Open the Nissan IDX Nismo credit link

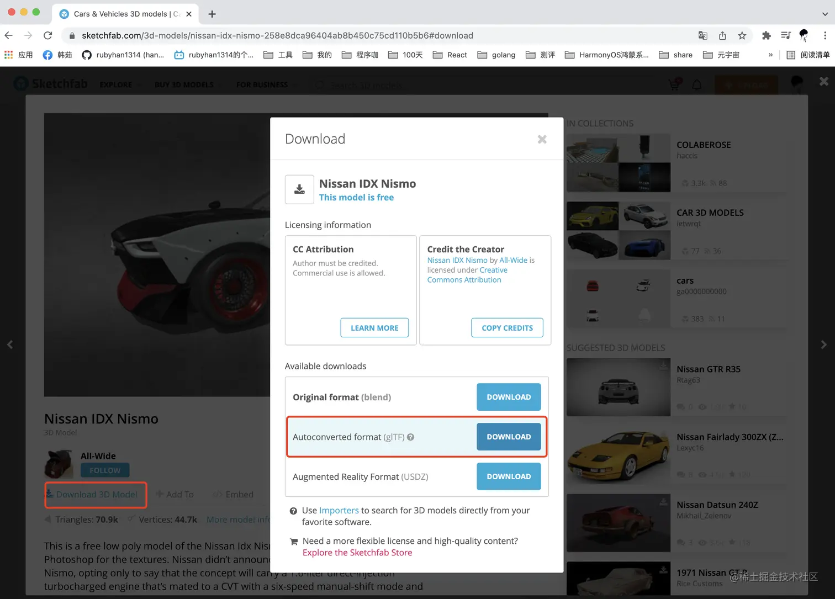tap(457, 261)
